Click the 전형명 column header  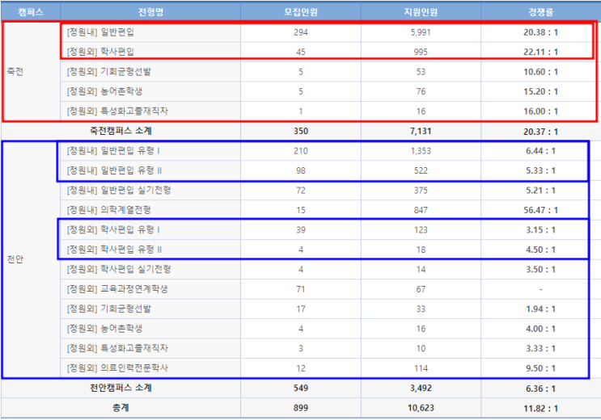[150, 12]
